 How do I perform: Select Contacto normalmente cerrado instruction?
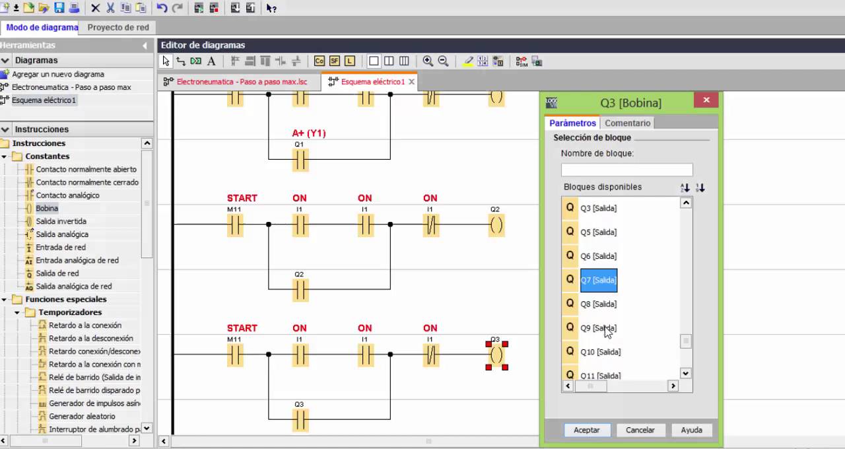[x=87, y=182]
